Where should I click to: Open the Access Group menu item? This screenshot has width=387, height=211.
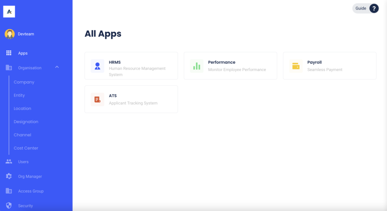(31, 191)
